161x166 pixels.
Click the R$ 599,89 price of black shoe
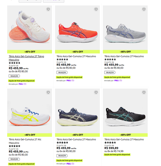click(111, 148)
